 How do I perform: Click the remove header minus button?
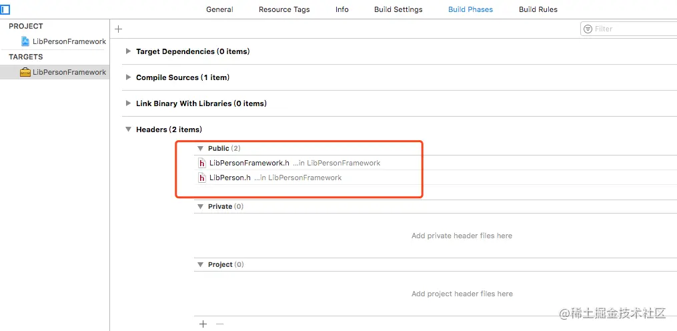[x=220, y=324]
